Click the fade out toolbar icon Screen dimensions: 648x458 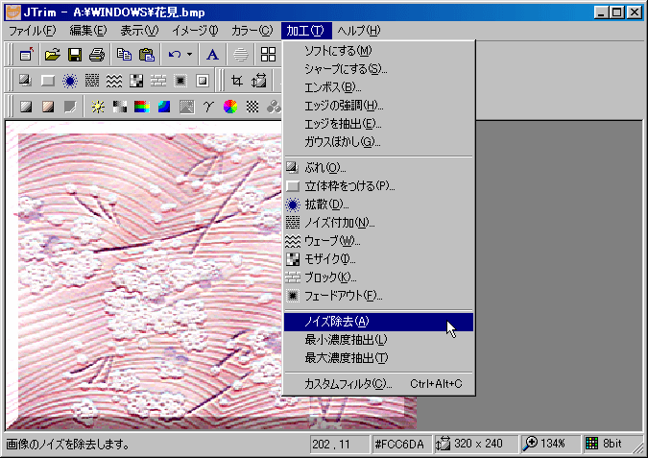coord(180,81)
